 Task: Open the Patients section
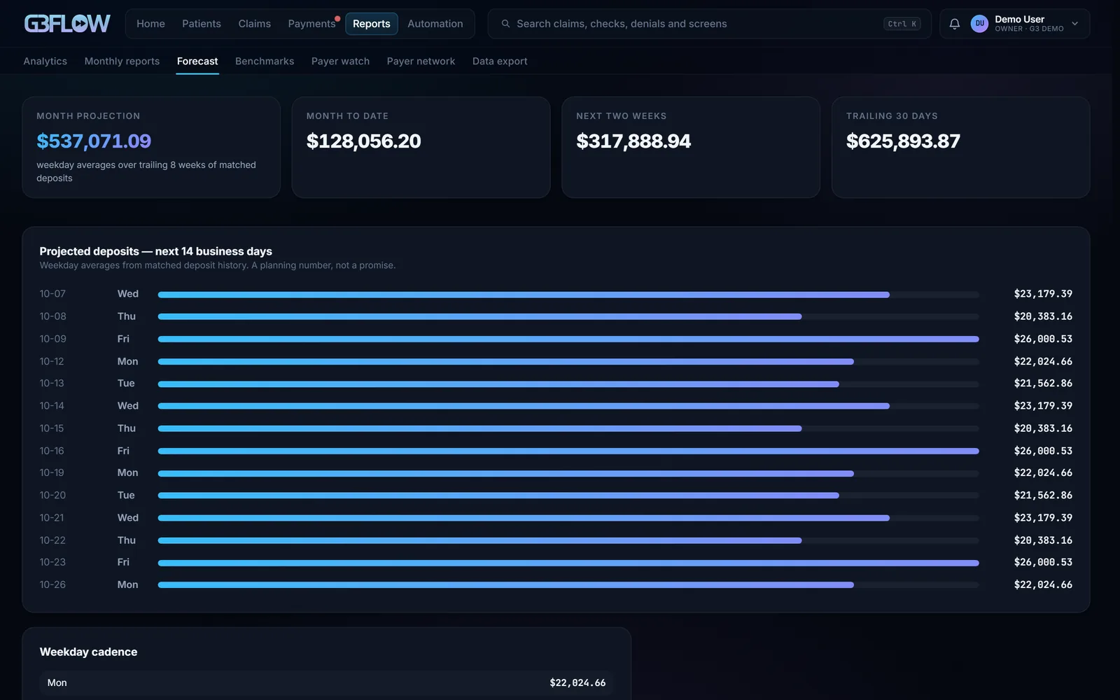pyautogui.click(x=202, y=24)
